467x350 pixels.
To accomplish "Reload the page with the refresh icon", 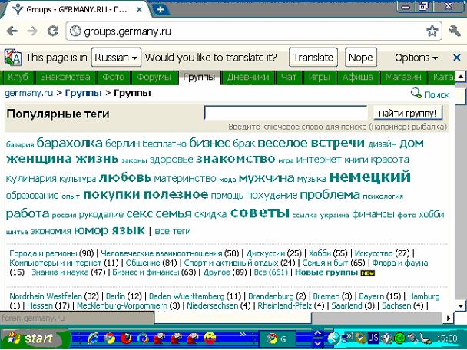I will click(x=53, y=31).
